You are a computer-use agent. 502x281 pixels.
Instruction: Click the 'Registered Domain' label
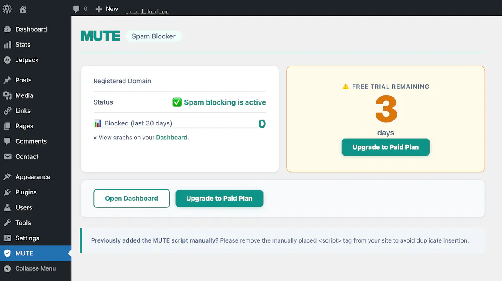point(122,81)
